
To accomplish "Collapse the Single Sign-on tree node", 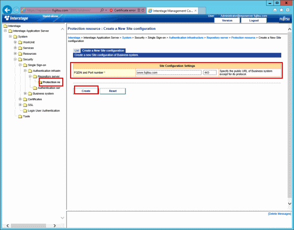I will pyautogui.click(x=20, y=65).
